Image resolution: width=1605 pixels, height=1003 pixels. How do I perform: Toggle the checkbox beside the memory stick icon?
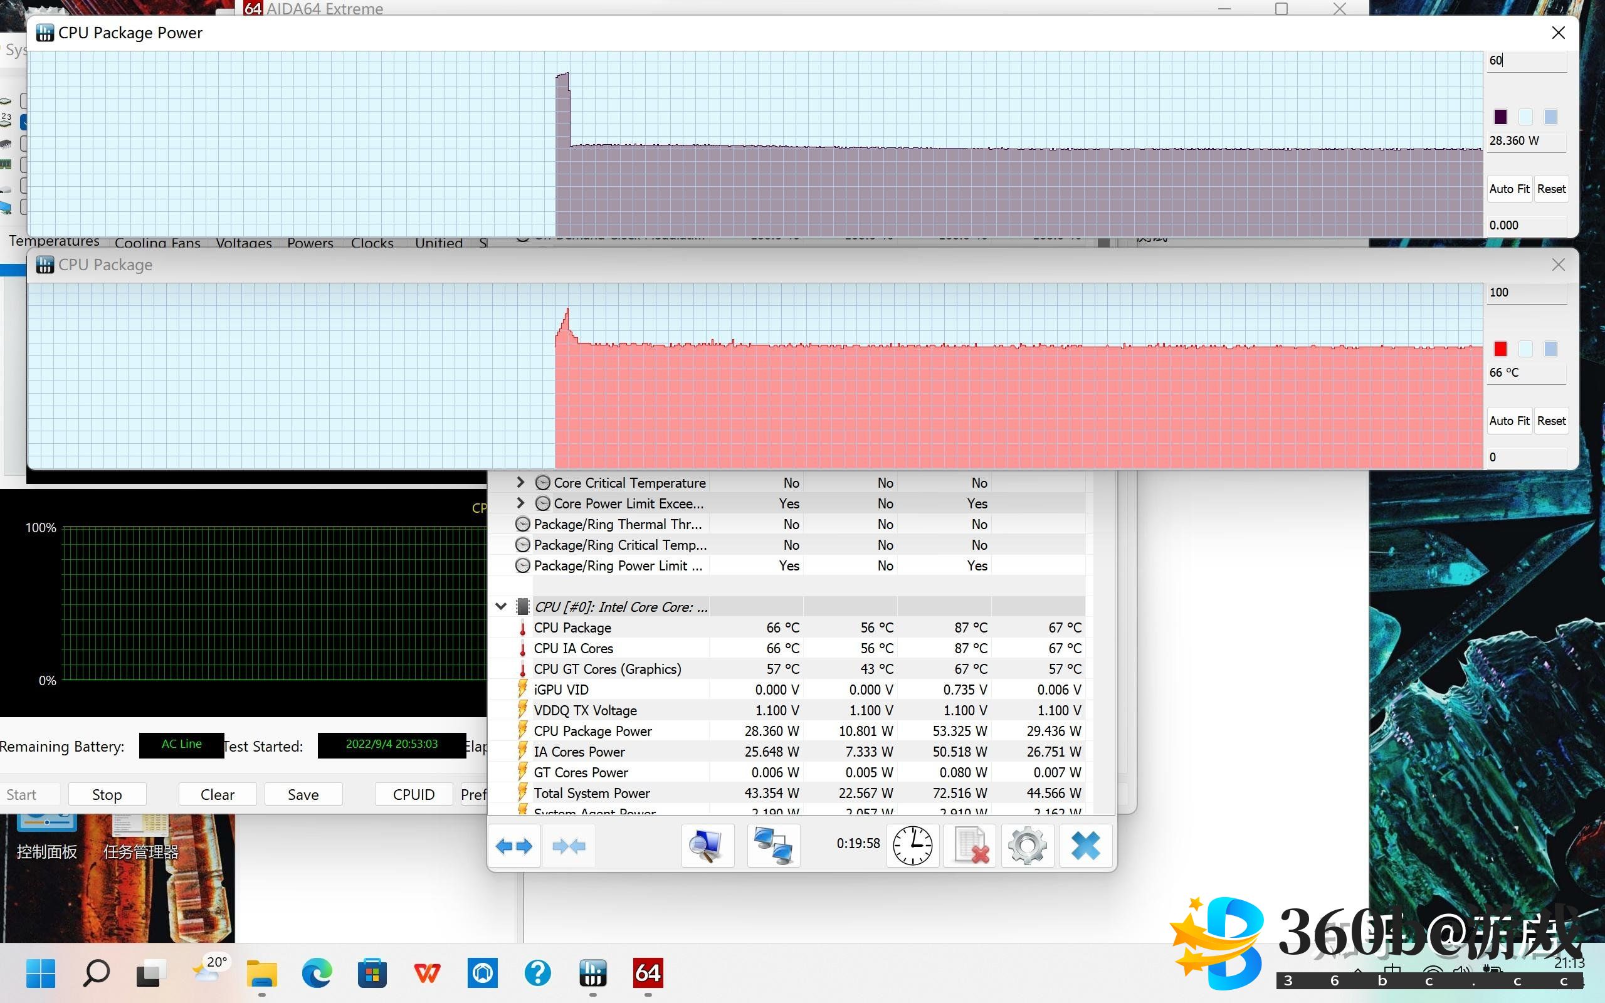pyautogui.click(x=24, y=164)
